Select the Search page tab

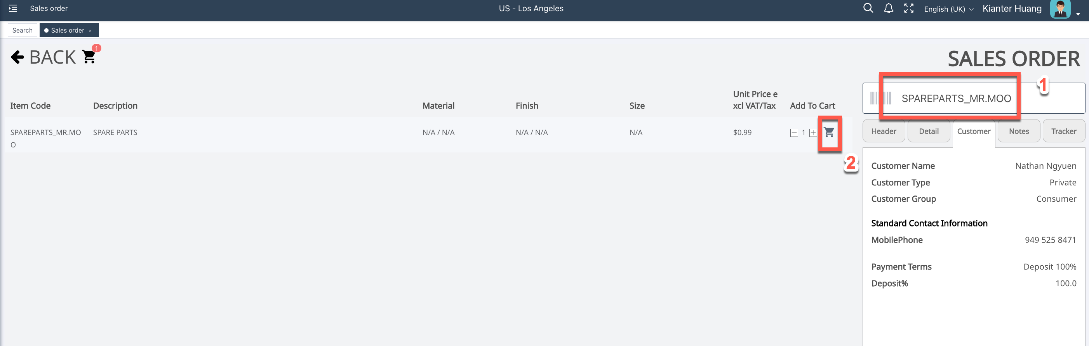[x=23, y=30]
